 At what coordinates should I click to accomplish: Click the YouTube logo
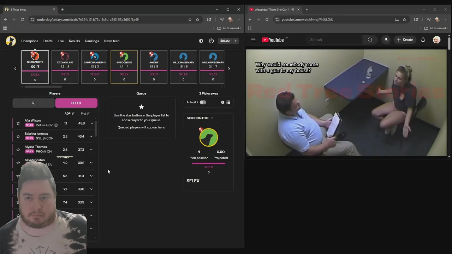click(273, 40)
